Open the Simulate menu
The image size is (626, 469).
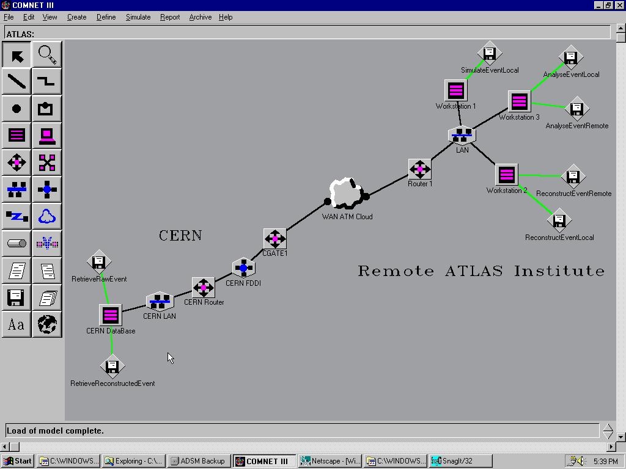(x=138, y=17)
